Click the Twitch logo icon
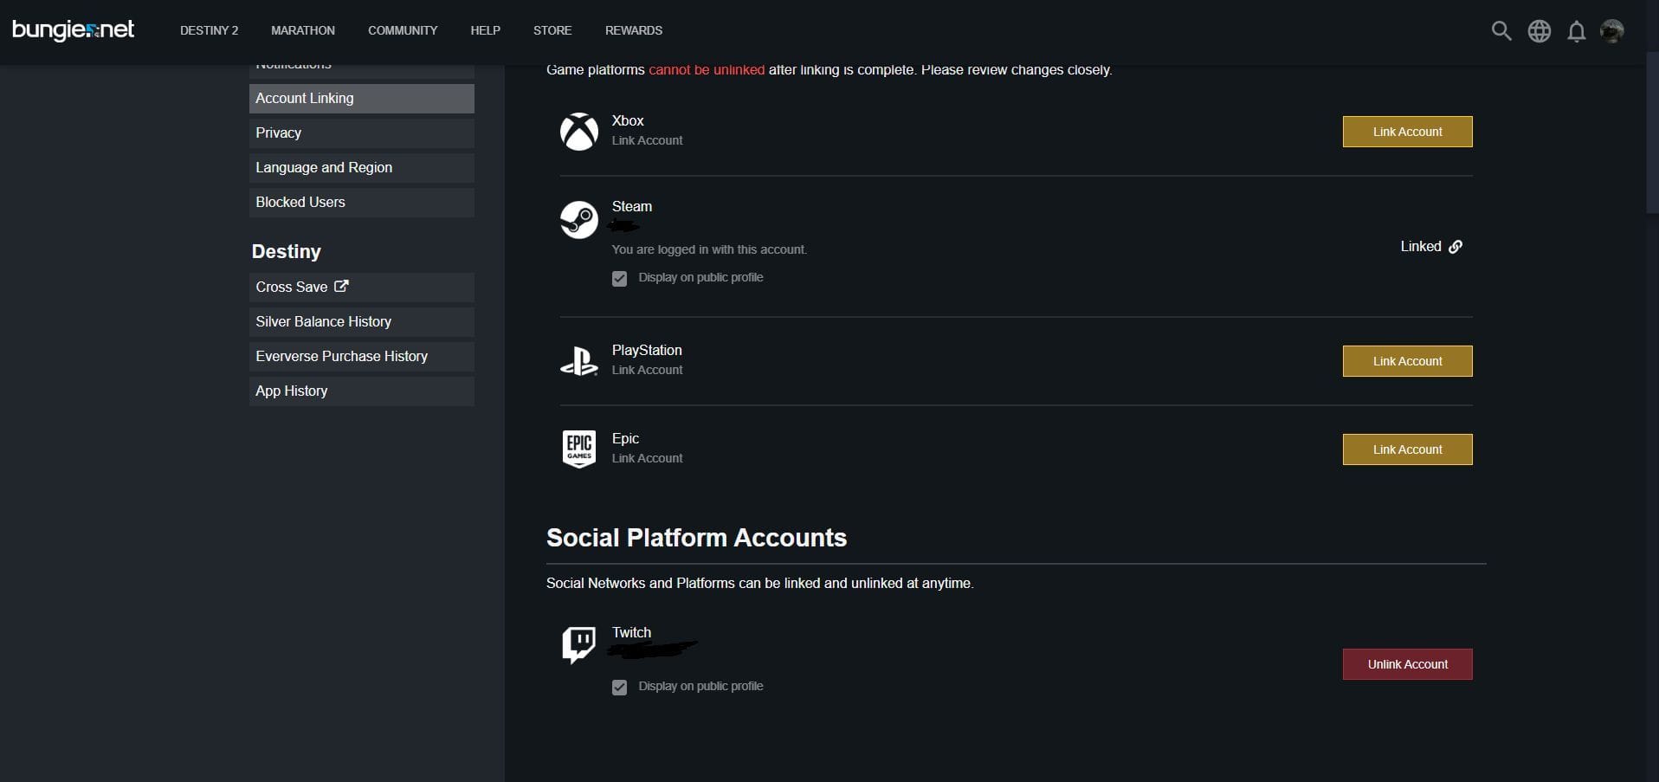The height and width of the screenshot is (782, 1659). [578, 644]
